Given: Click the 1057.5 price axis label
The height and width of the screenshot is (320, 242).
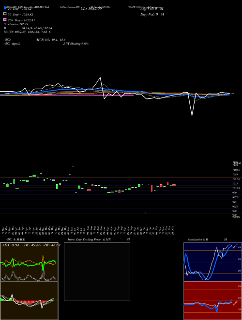Looking at the screenshot, I should pyautogui.click(x=236, y=179).
